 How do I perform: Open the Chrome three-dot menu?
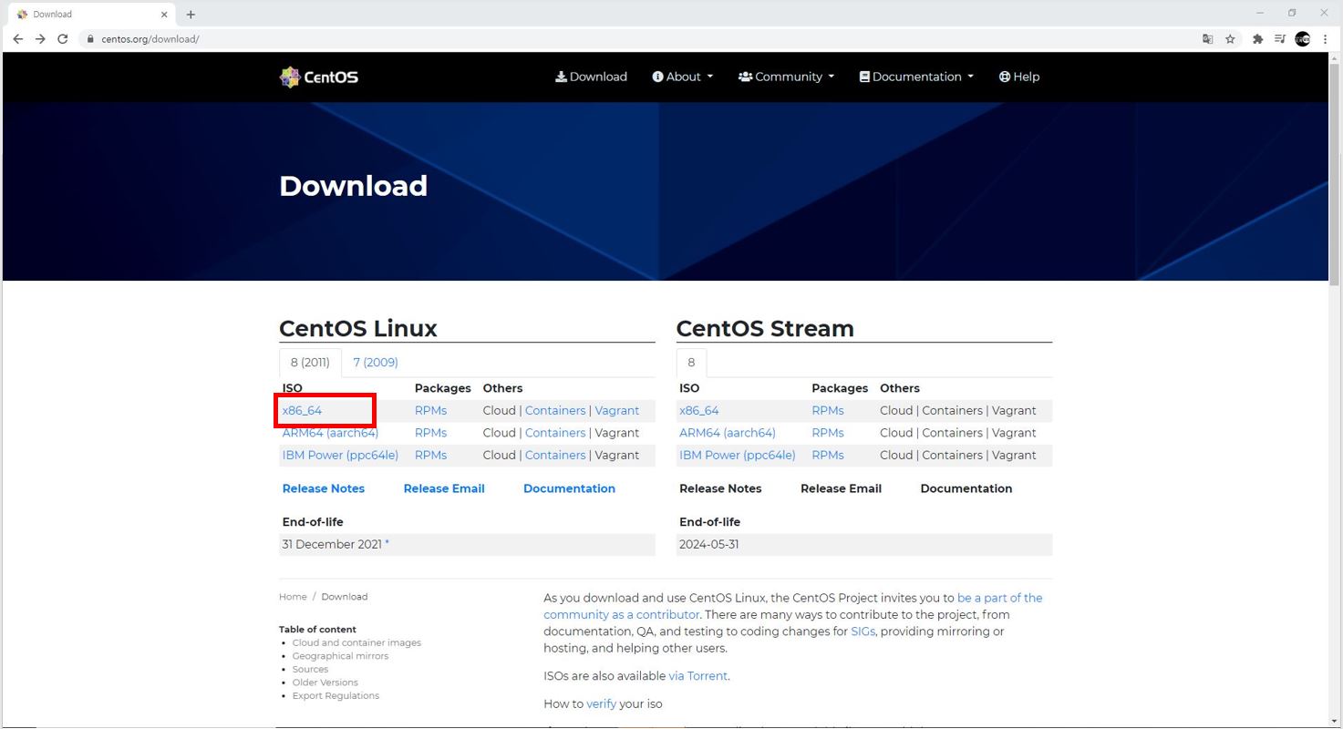click(1325, 39)
